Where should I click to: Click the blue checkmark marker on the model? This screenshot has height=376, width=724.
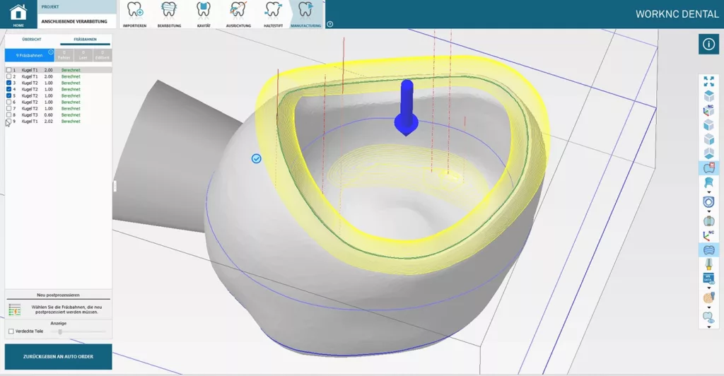(x=256, y=159)
